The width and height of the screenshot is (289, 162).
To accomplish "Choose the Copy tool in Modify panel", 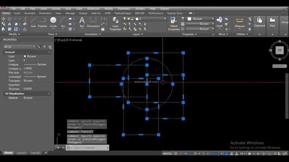I will pyautogui.click(x=3, y=24).
